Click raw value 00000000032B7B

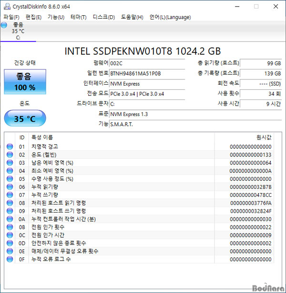[251, 187]
